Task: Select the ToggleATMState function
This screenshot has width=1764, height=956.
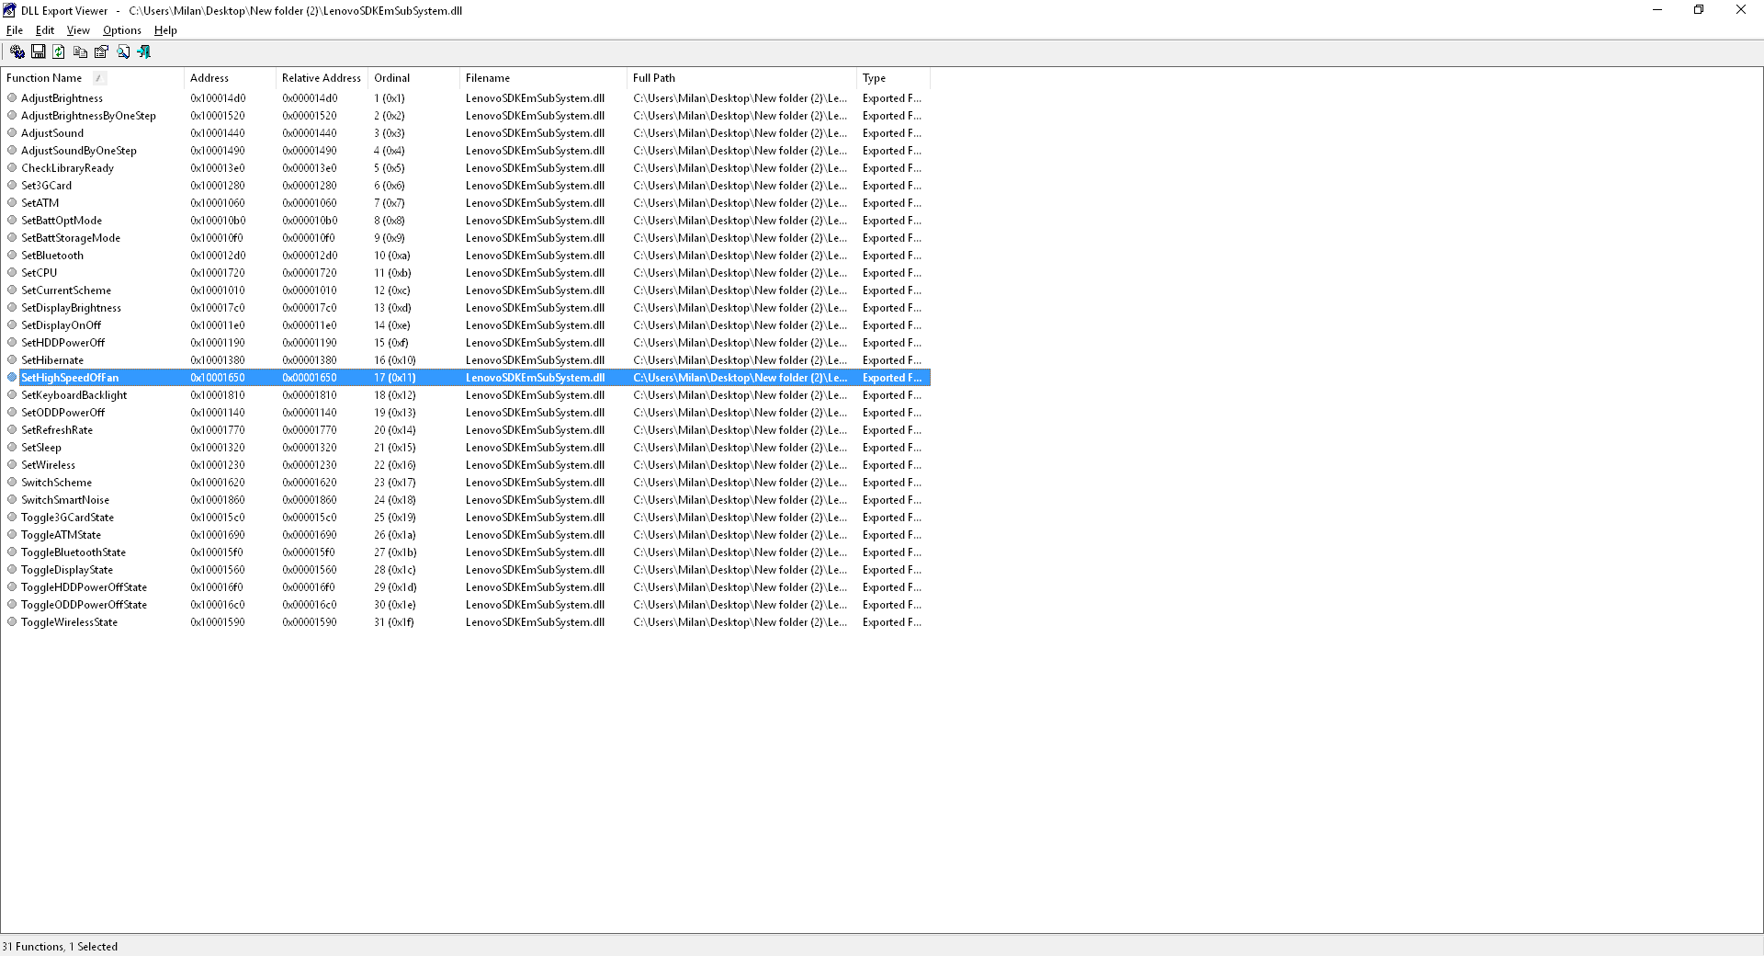Action: coord(61,535)
